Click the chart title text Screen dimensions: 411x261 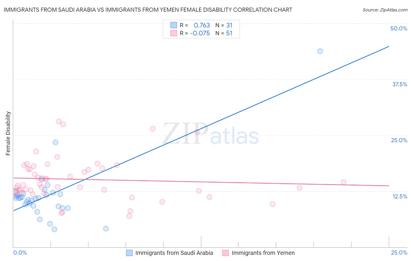[x=148, y=10]
